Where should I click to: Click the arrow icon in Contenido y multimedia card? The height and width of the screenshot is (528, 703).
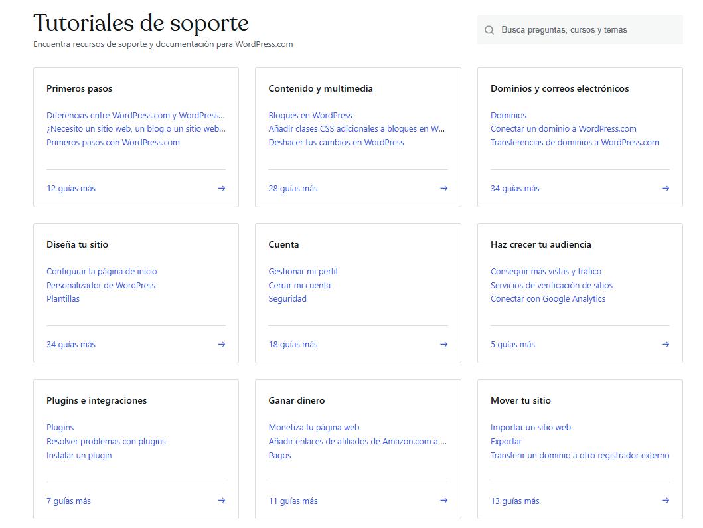[443, 188]
